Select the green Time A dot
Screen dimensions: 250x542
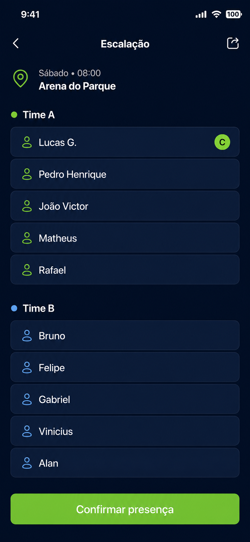click(14, 115)
